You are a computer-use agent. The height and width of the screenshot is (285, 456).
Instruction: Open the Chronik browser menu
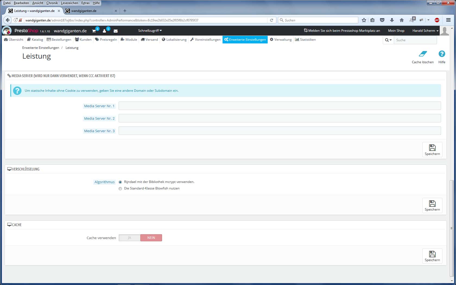pyautogui.click(x=52, y=3)
